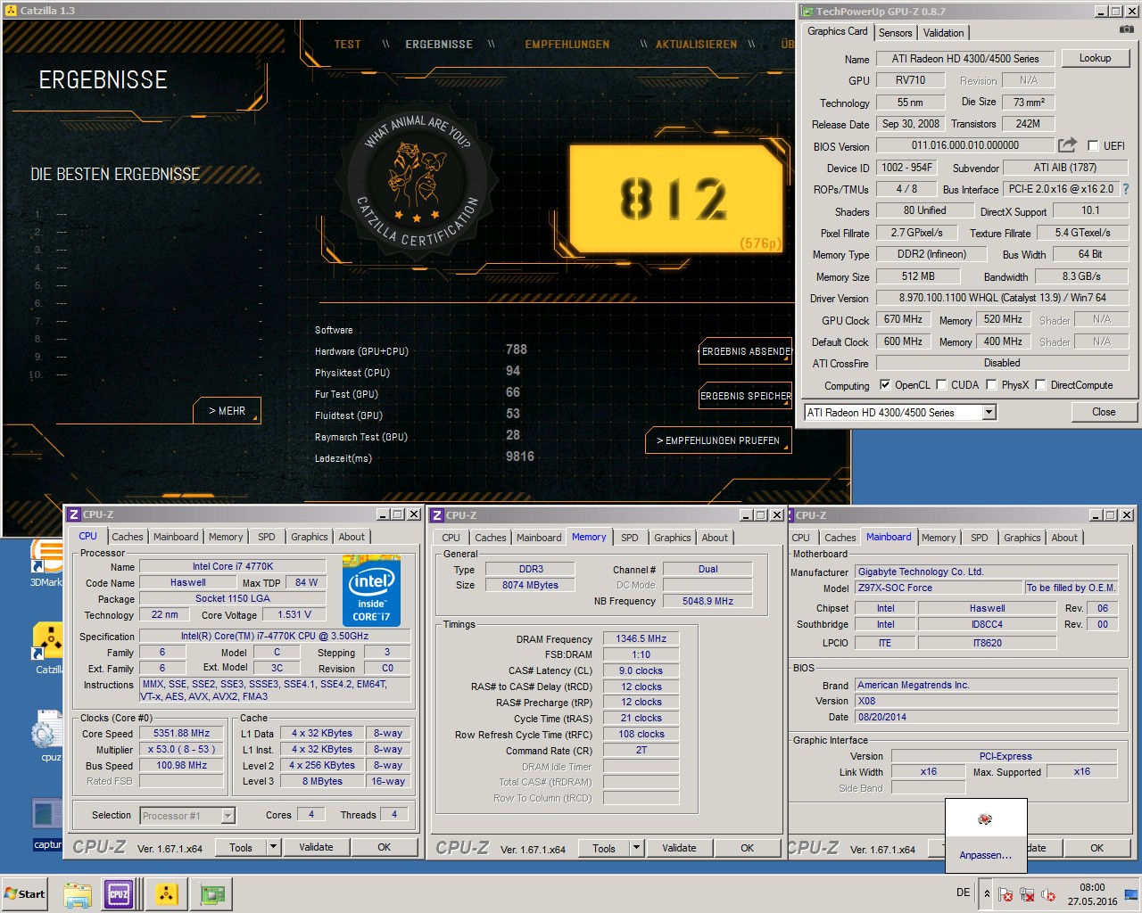This screenshot has width=1142, height=913.
Task: Click ERGEBNIS SPEICHERN button
Action: point(746,396)
